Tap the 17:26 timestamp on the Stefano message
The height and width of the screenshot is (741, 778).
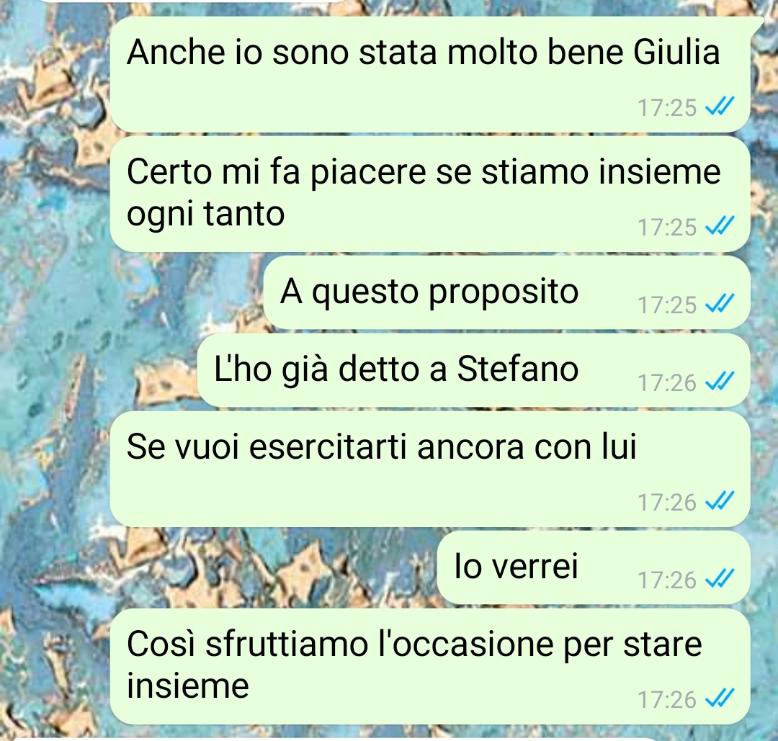pyautogui.click(x=667, y=382)
